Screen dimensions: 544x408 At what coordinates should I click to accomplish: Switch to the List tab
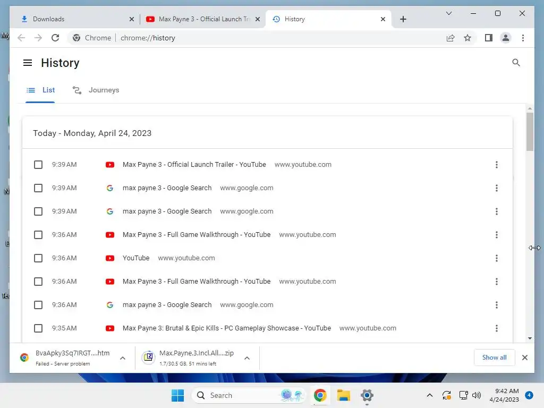coord(40,90)
